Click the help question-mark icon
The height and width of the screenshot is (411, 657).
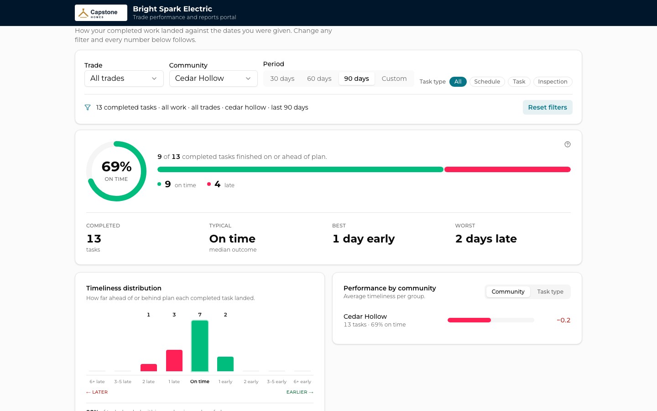pyautogui.click(x=568, y=144)
